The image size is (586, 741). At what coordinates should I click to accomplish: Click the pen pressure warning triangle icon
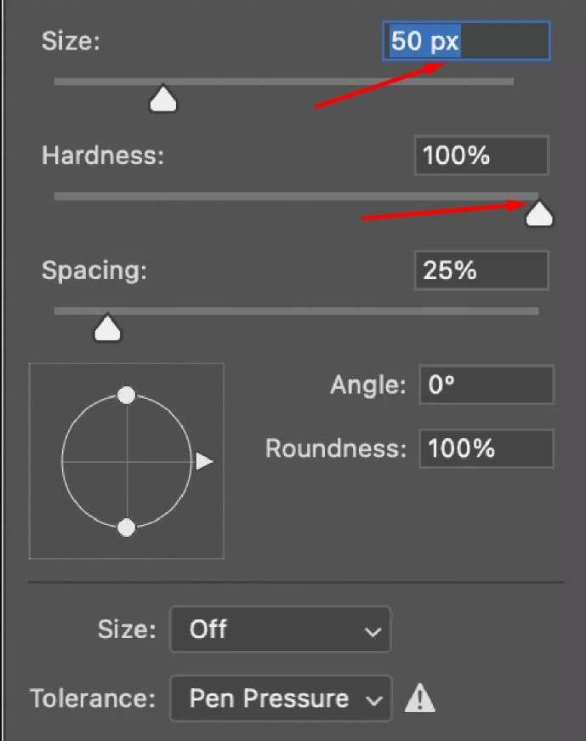click(x=419, y=698)
